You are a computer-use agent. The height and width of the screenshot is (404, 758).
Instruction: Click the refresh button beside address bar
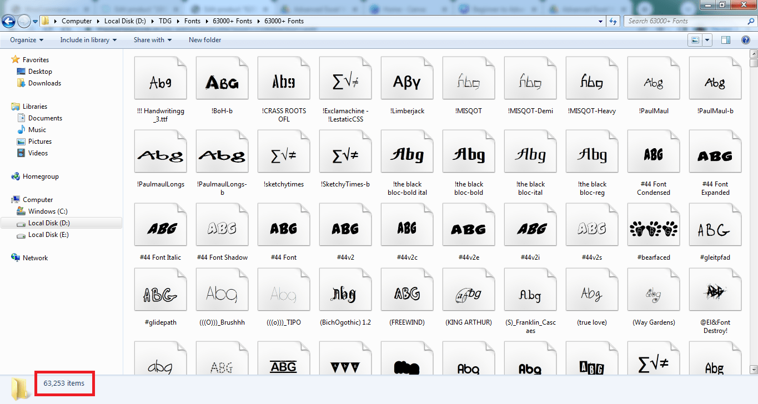613,21
